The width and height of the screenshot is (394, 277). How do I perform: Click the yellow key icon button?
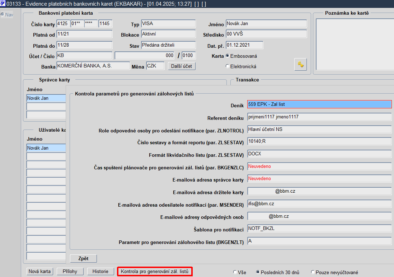point(300,64)
